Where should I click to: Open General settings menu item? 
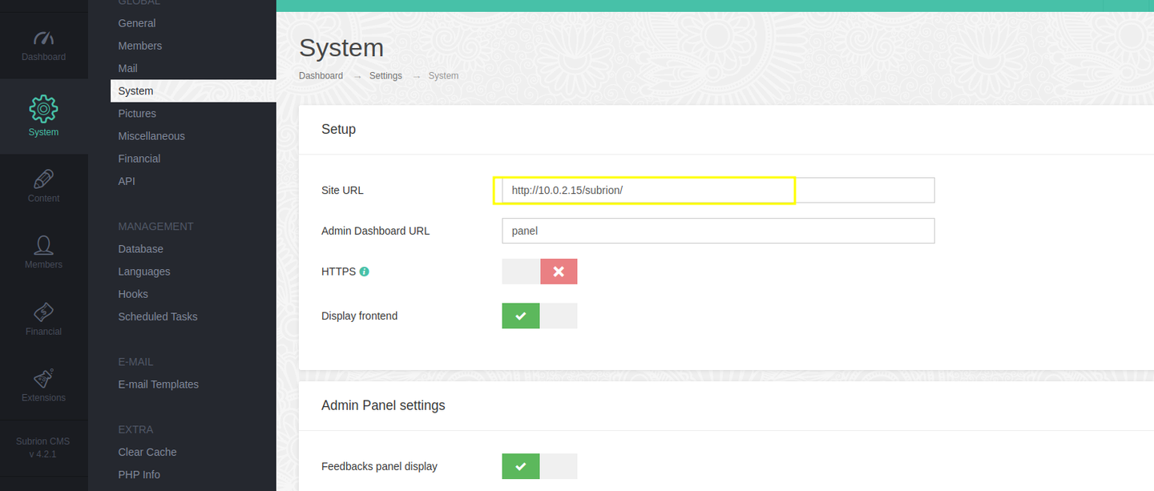coord(137,23)
